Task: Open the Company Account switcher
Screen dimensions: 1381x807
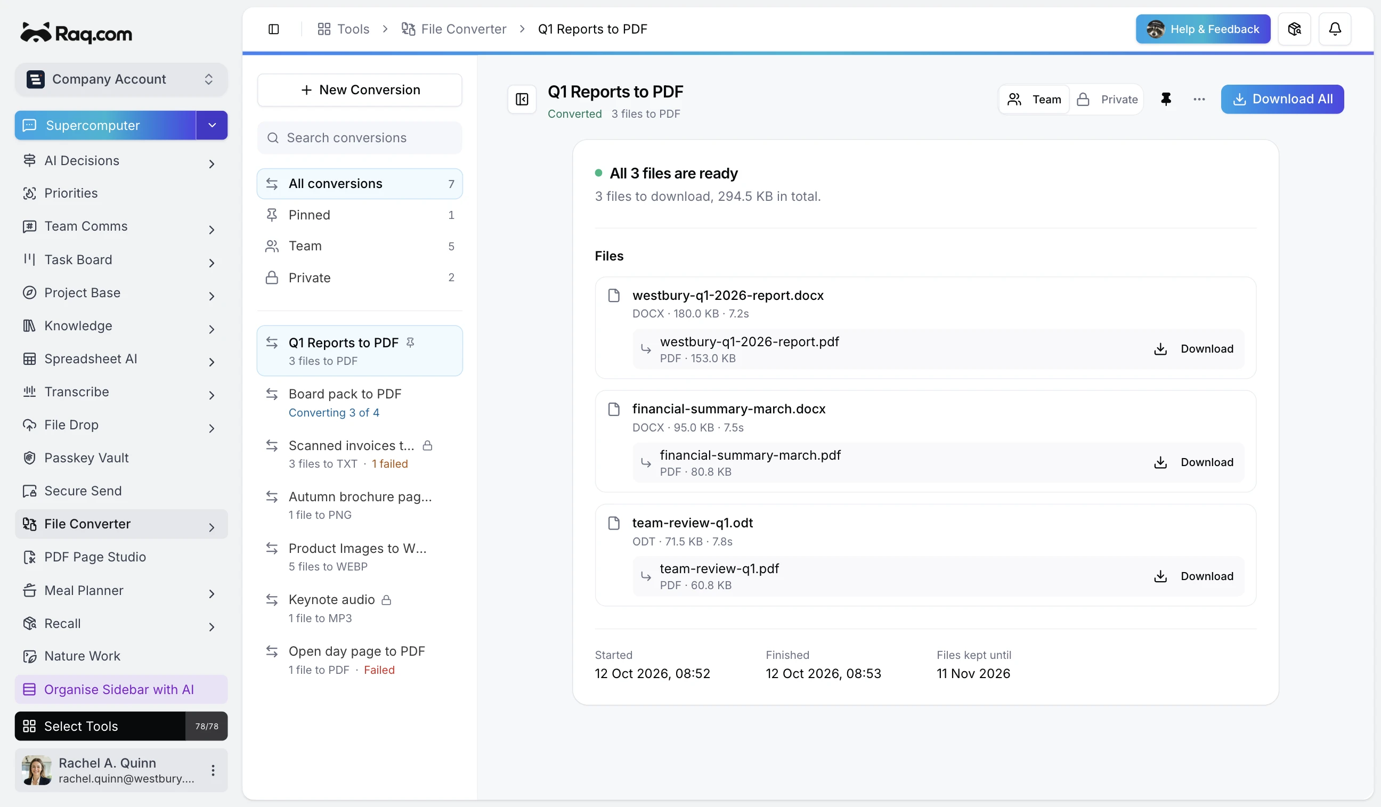Action: pyautogui.click(x=121, y=79)
